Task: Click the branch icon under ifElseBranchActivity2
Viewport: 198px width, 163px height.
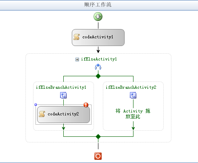Action: pyautogui.click(x=133, y=95)
